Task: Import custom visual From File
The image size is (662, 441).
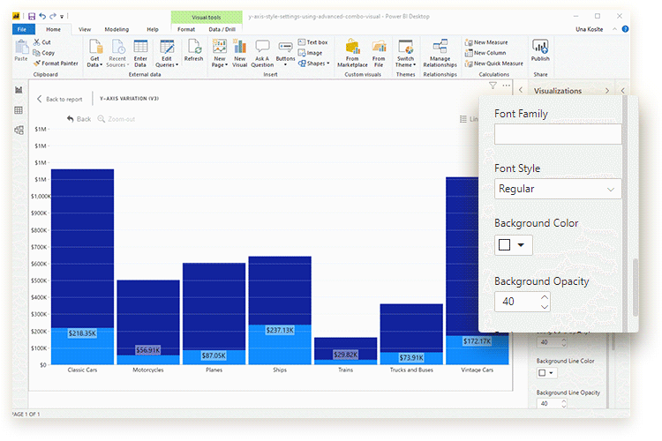Action: coord(379,53)
